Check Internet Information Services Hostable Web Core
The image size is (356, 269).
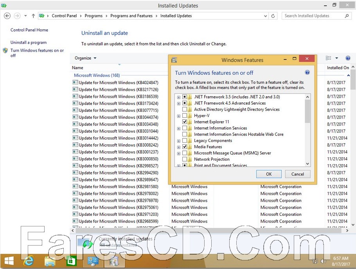(185, 134)
